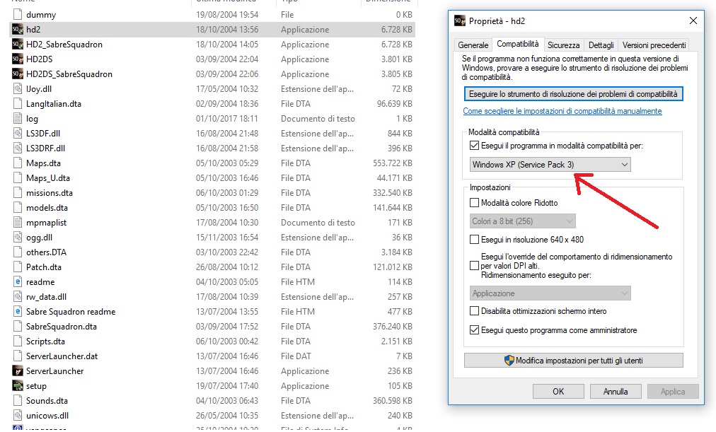This screenshot has width=716, height=432.
Task: Open link about choosing compatibility settings manually
Action: pyautogui.click(x=562, y=111)
